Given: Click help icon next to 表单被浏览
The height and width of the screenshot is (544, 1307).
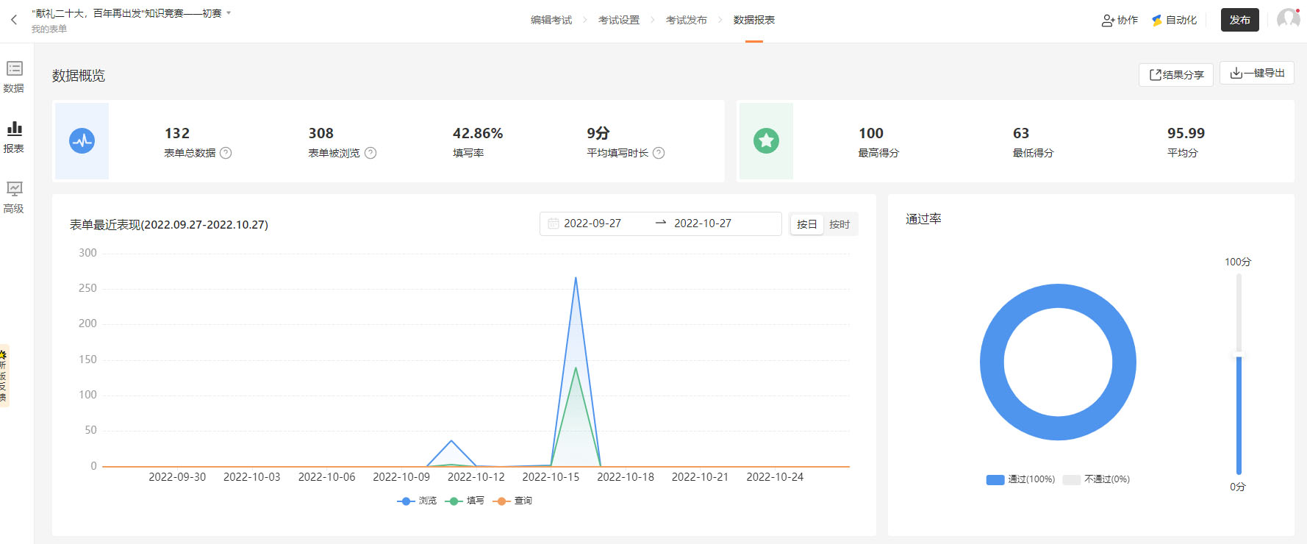Looking at the screenshot, I should 370,153.
